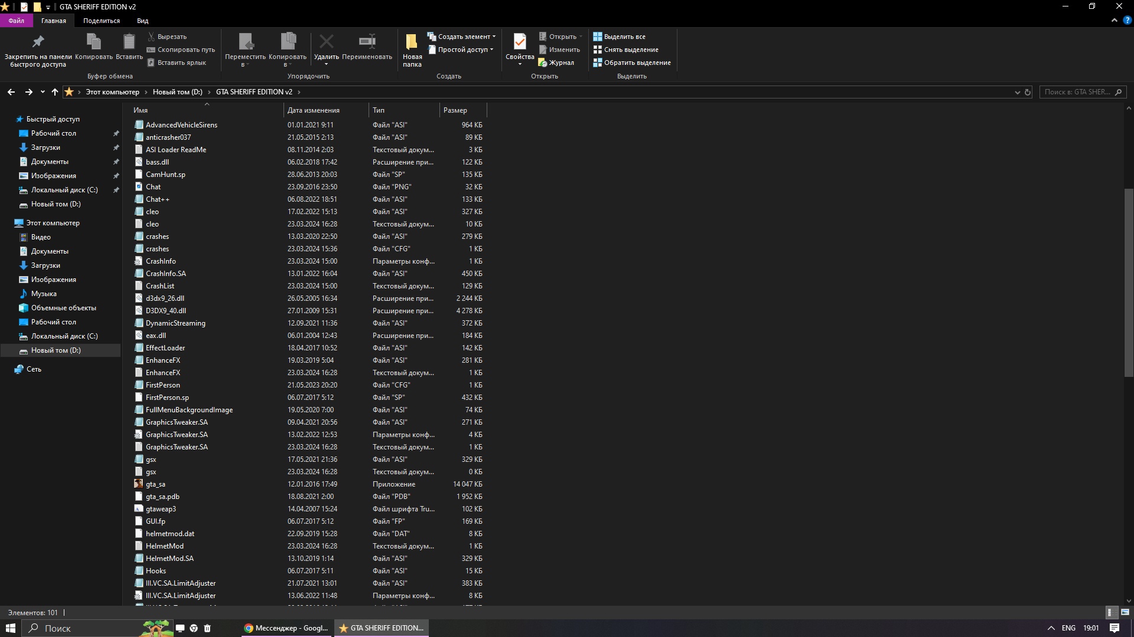Go up one folder with up arrow
This screenshot has height=637, width=1134.
[x=55, y=92]
